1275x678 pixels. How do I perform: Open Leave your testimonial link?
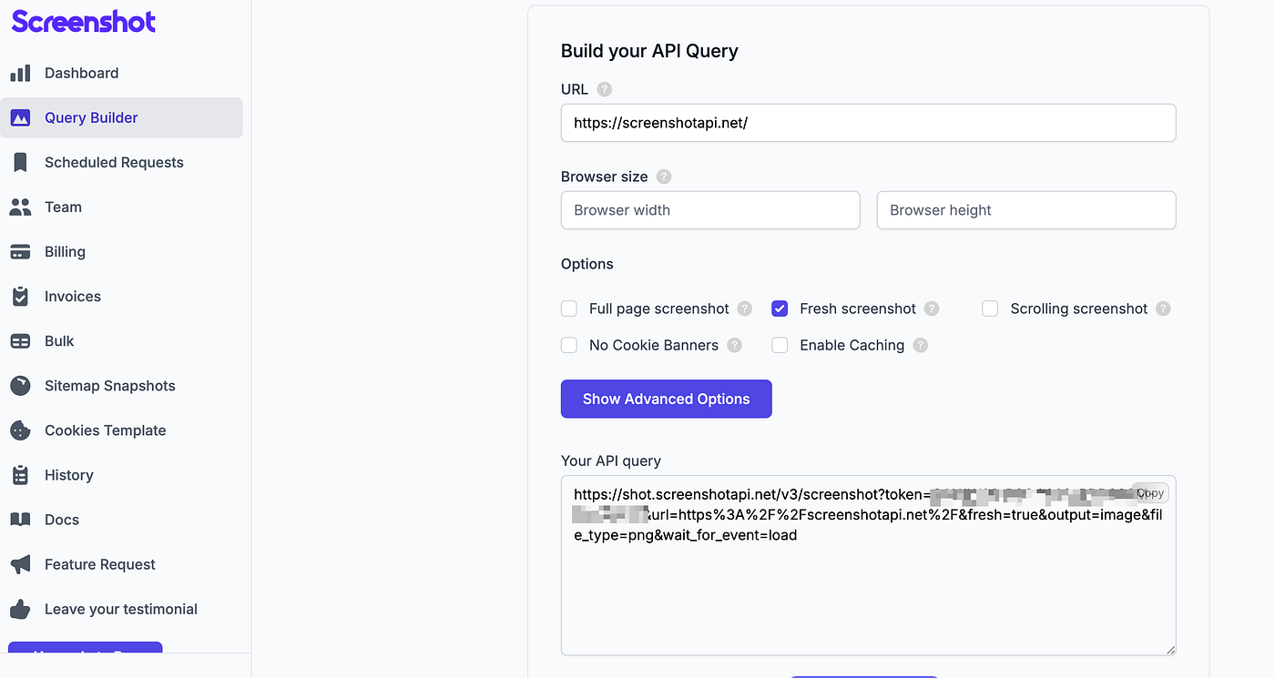(x=120, y=609)
